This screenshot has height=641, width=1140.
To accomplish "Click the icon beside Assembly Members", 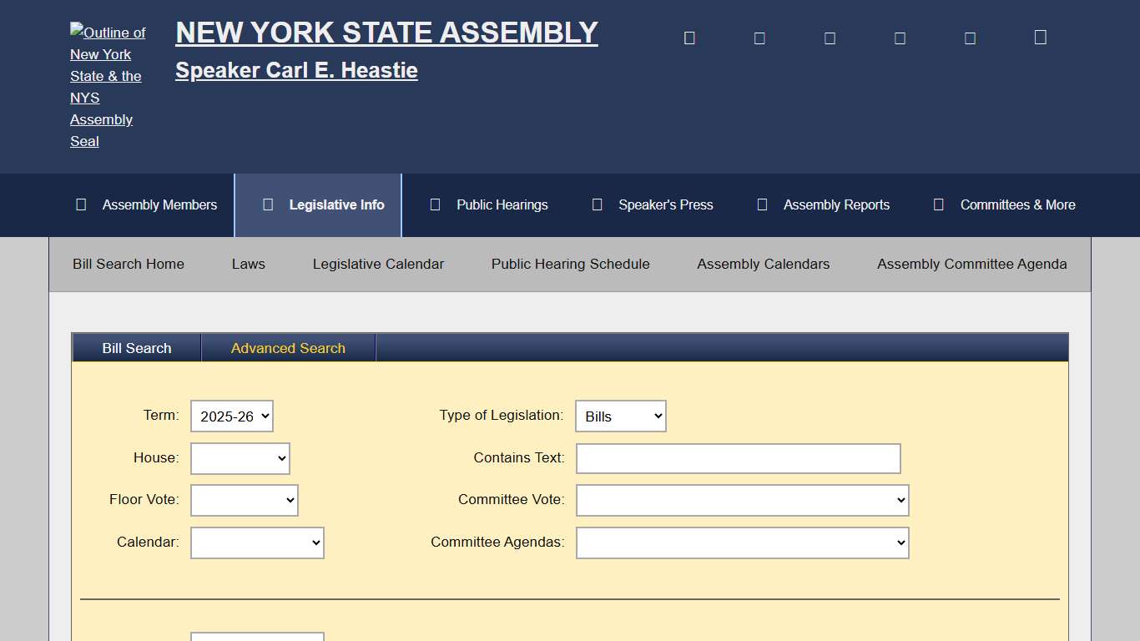I will click(x=80, y=204).
